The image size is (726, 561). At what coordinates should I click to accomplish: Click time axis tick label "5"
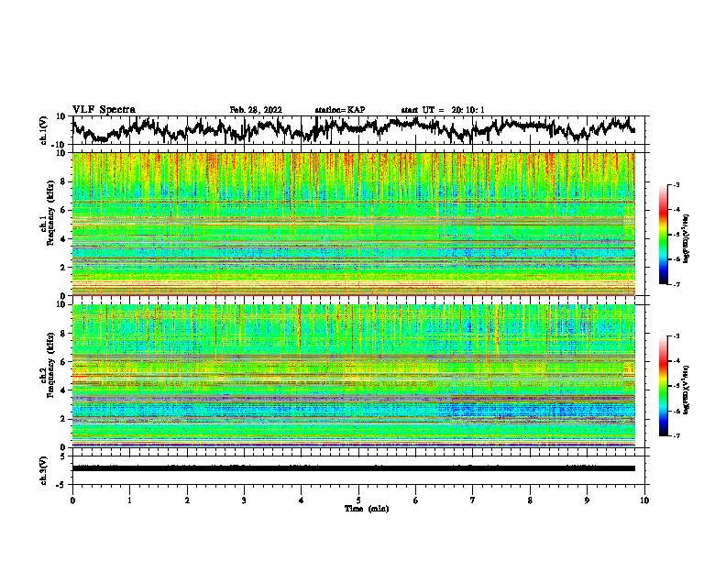coord(358,500)
